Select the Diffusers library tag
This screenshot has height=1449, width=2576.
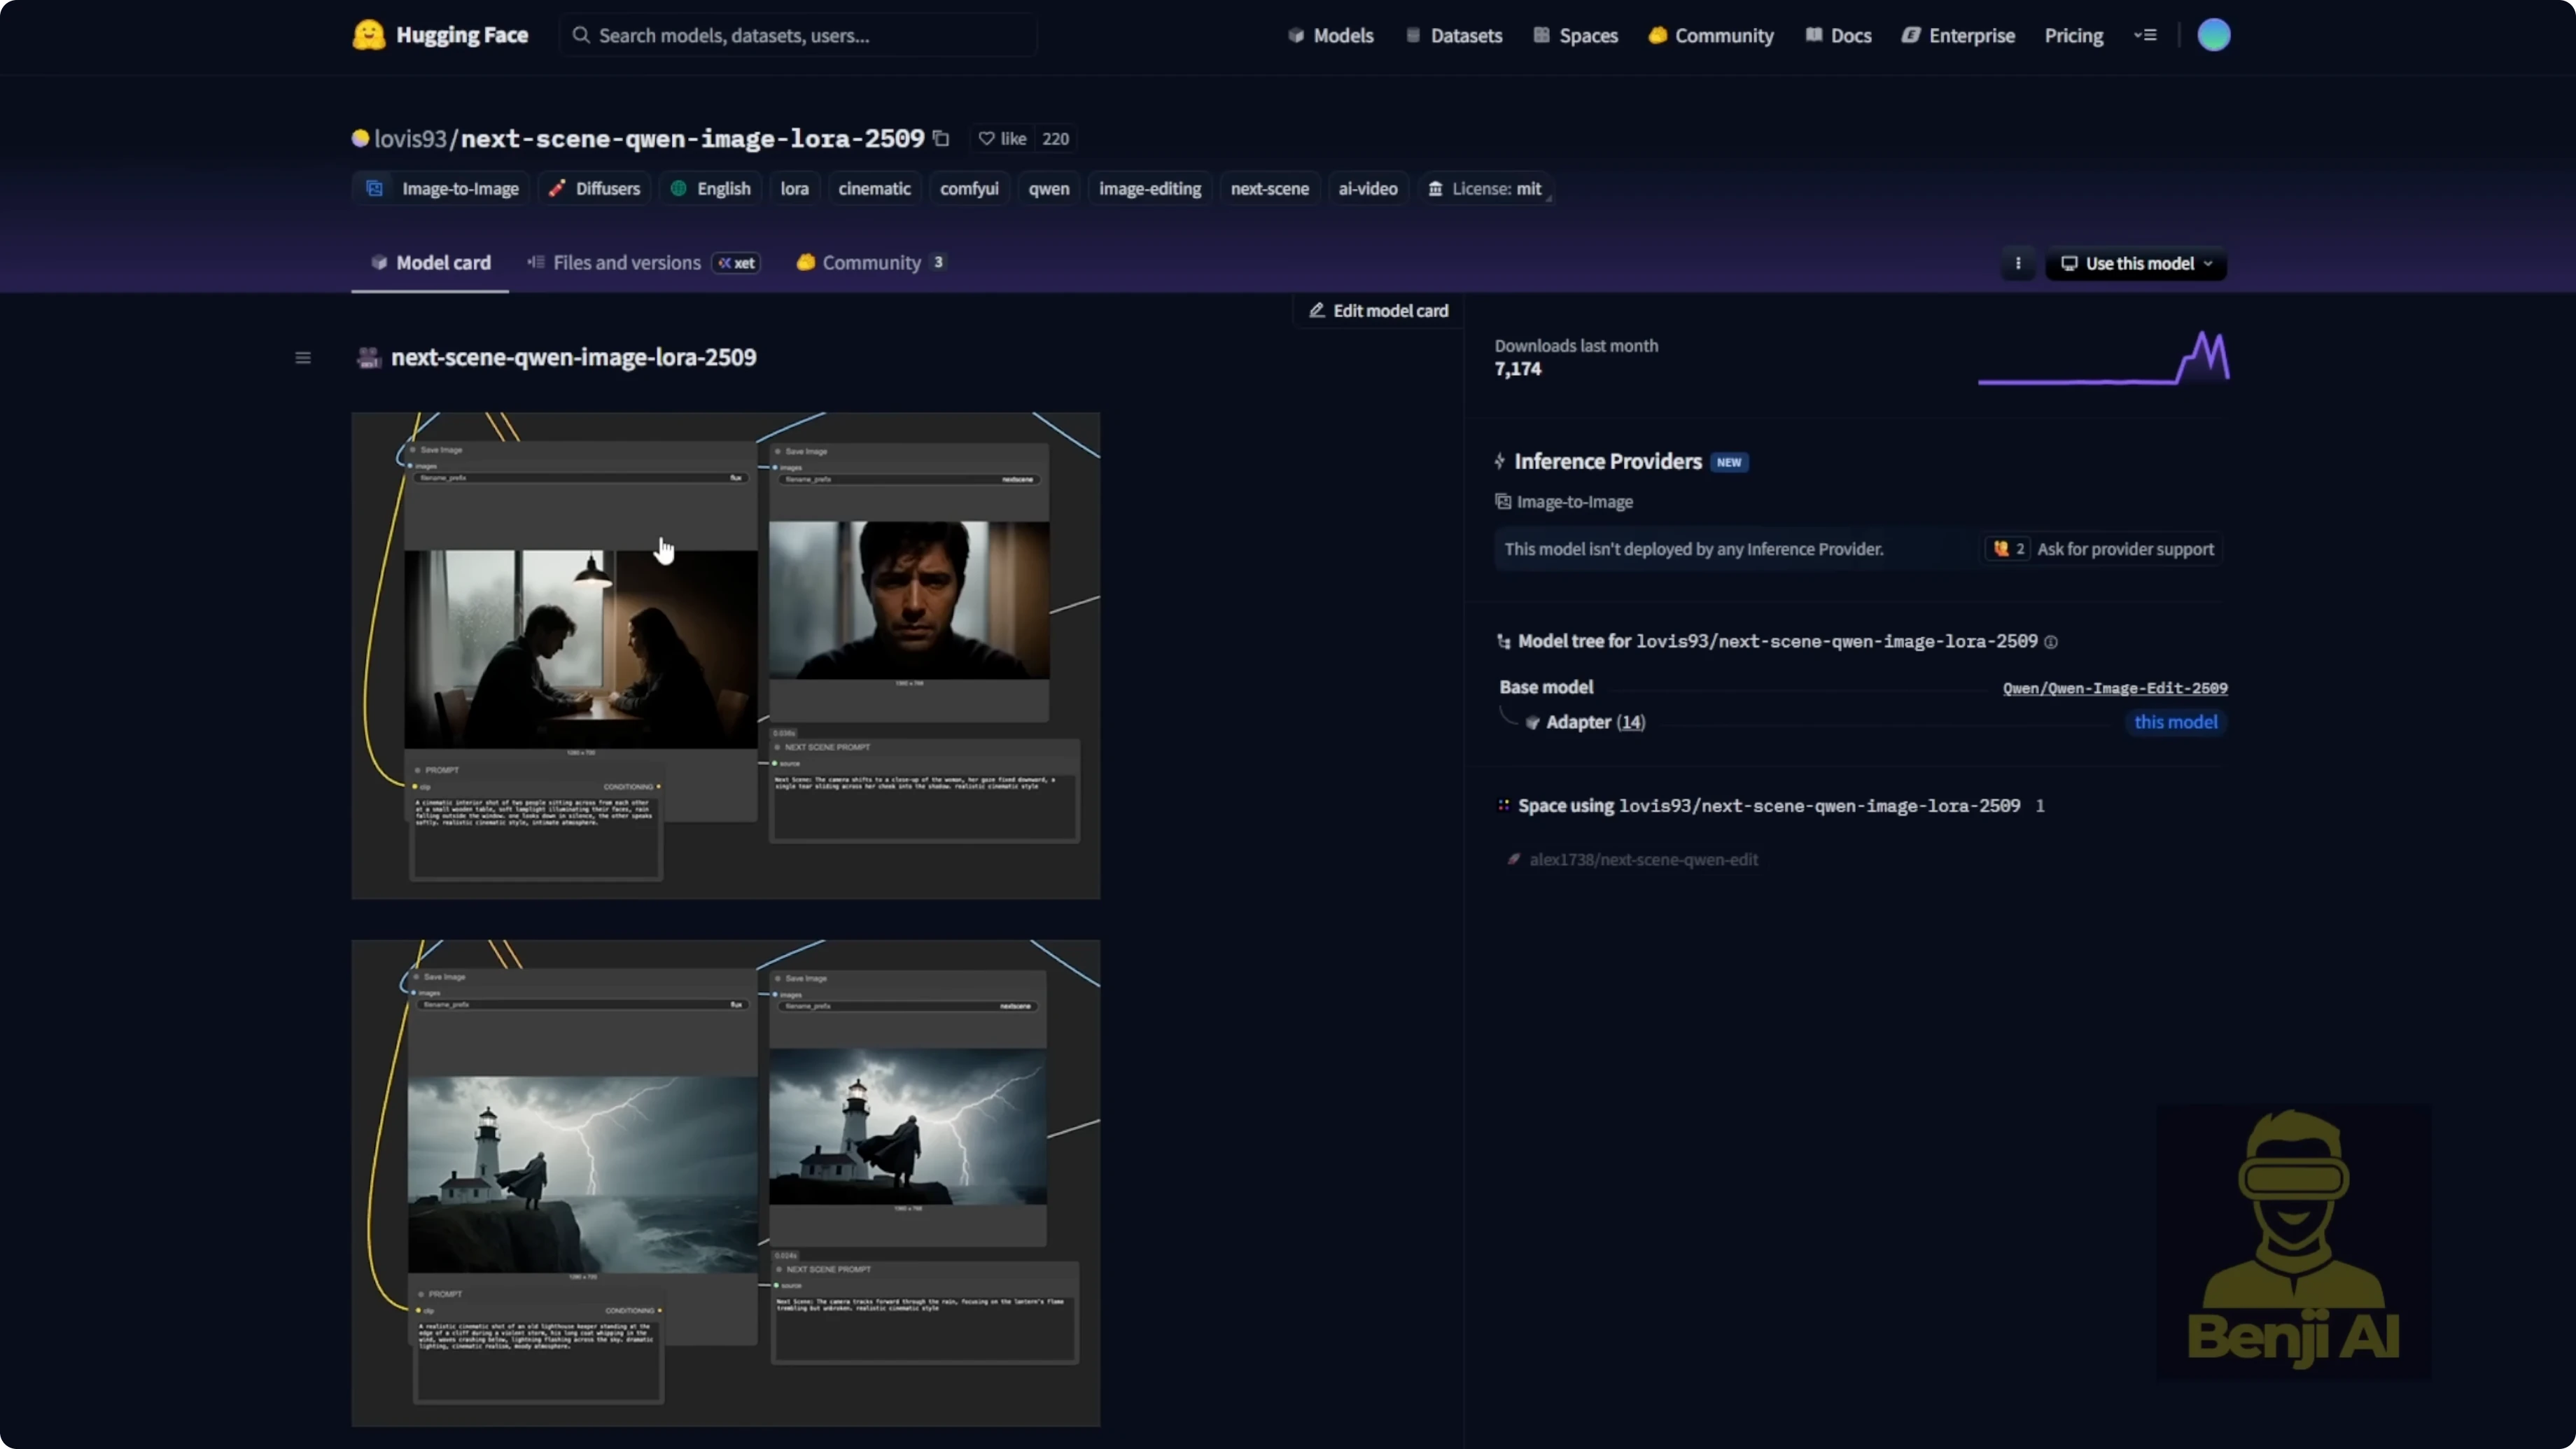coord(594,188)
